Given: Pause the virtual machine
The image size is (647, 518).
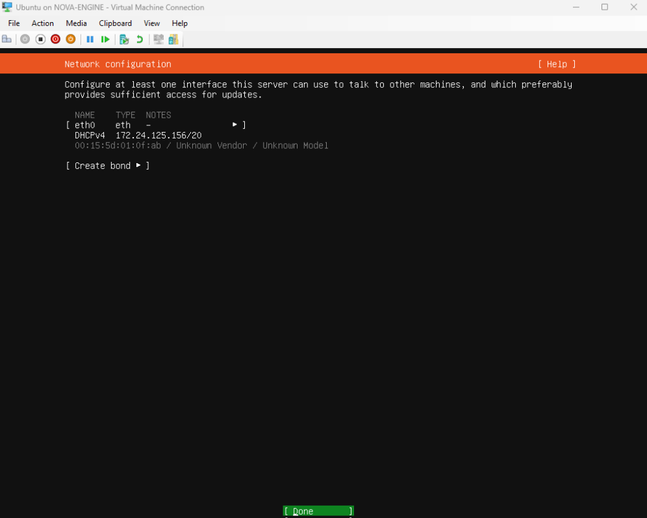Looking at the screenshot, I should tap(90, 39).
